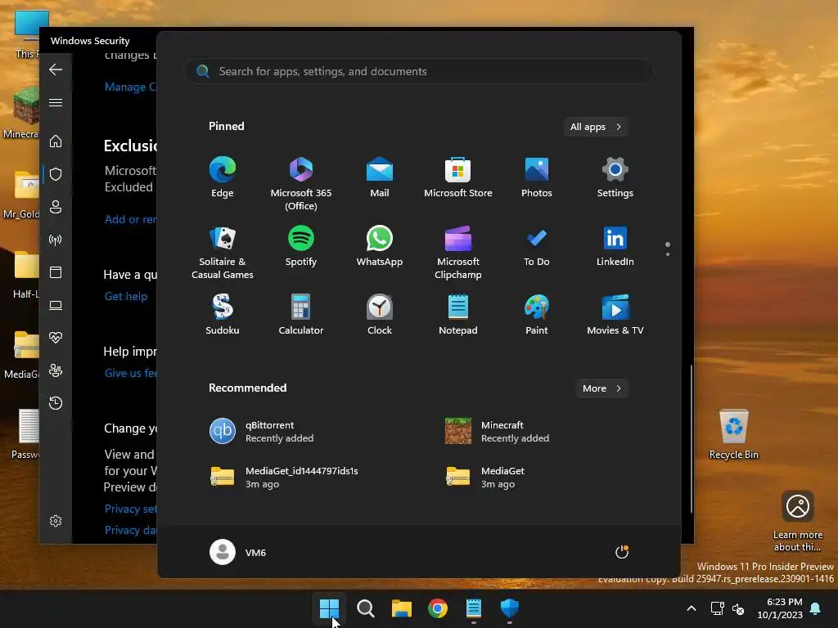838x628 pixels.
Task: Click the Privacy settings link
Action: click(131, 509)
